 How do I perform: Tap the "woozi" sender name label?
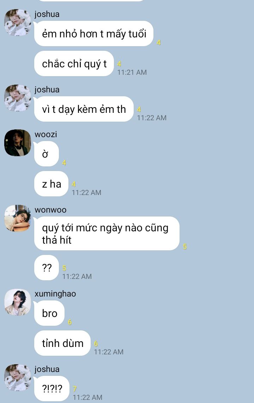pyautogui.click(x=46, y=134)
